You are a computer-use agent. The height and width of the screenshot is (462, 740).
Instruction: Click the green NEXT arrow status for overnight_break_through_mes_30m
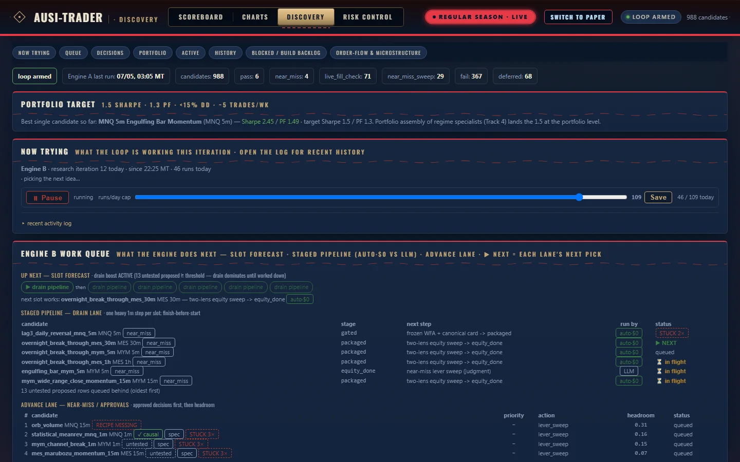coord(666,343)
